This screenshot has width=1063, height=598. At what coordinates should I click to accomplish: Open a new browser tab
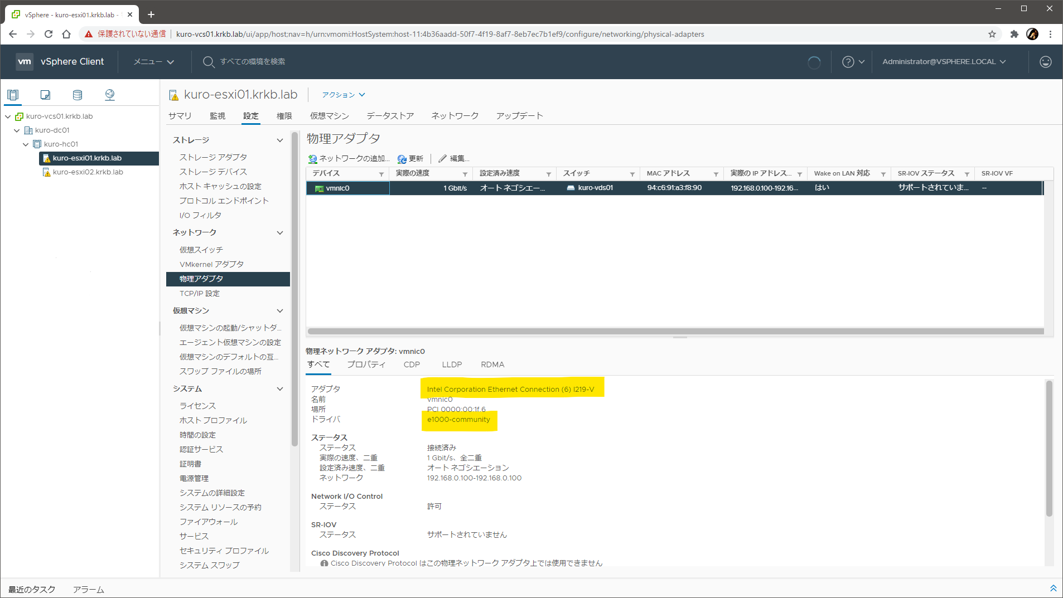tap(151, 14)
